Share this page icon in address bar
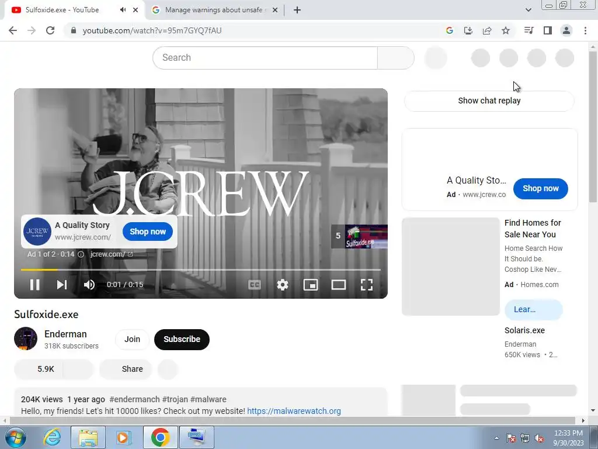Image resolution: width=598 pixels, height=449 pixels. [487, 30]
